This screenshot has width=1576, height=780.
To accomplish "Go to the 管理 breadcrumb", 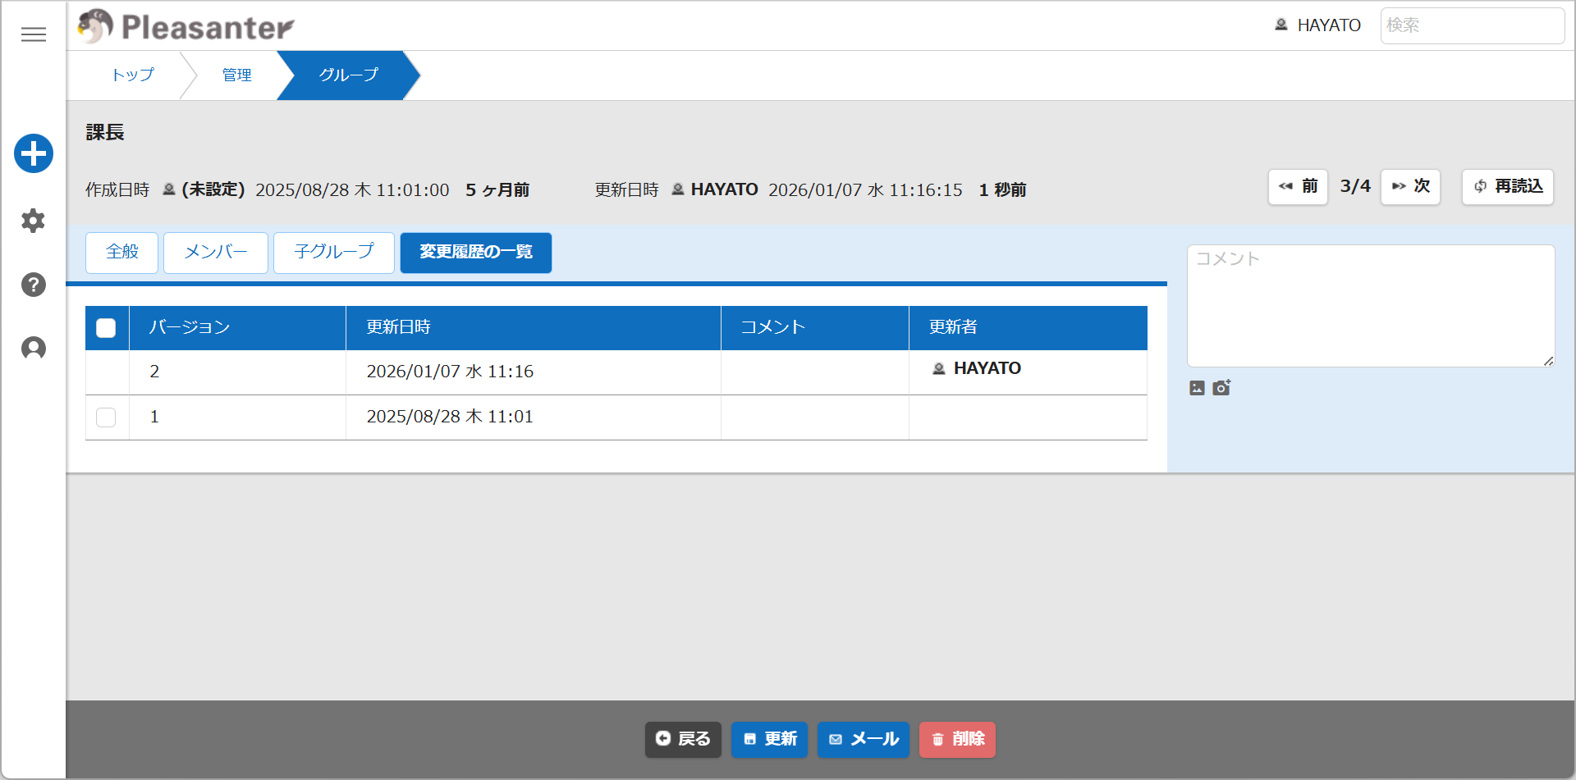I will (237, 75).
